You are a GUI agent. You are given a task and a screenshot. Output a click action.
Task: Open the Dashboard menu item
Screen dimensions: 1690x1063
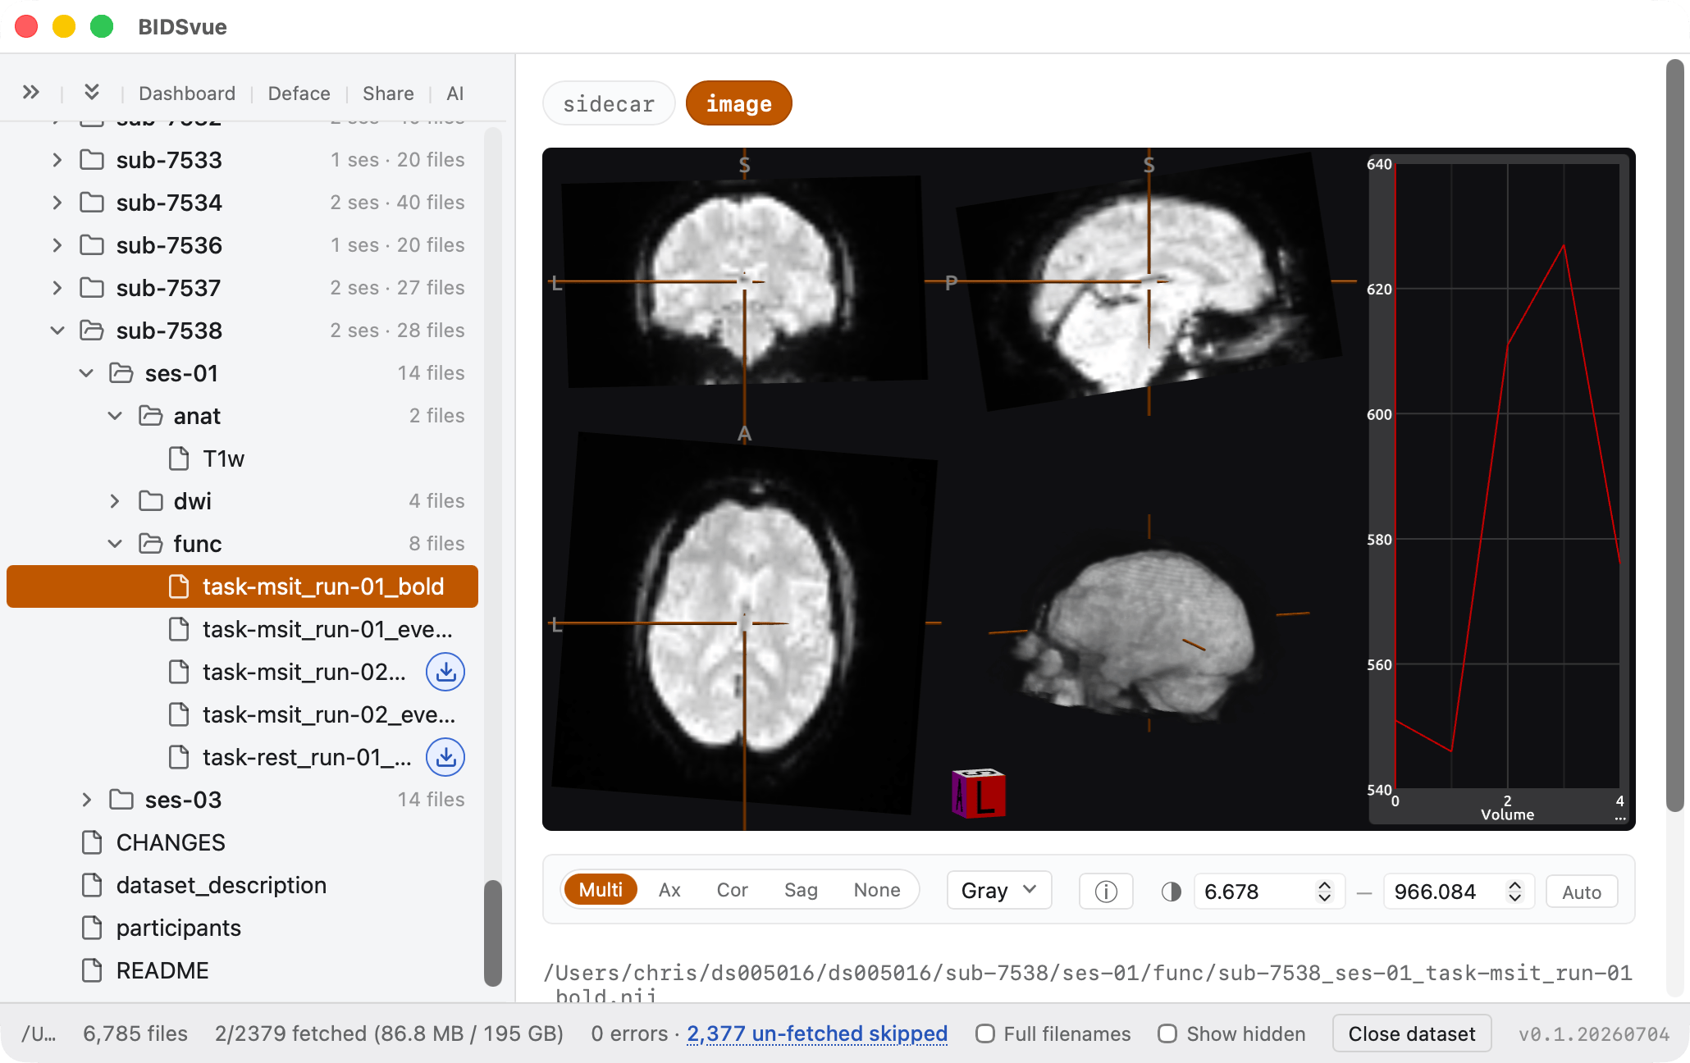(187, 94)
